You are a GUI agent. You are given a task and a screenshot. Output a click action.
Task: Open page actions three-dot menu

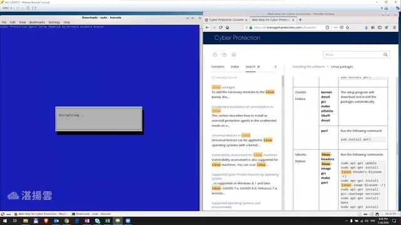(x=336, y=27)
